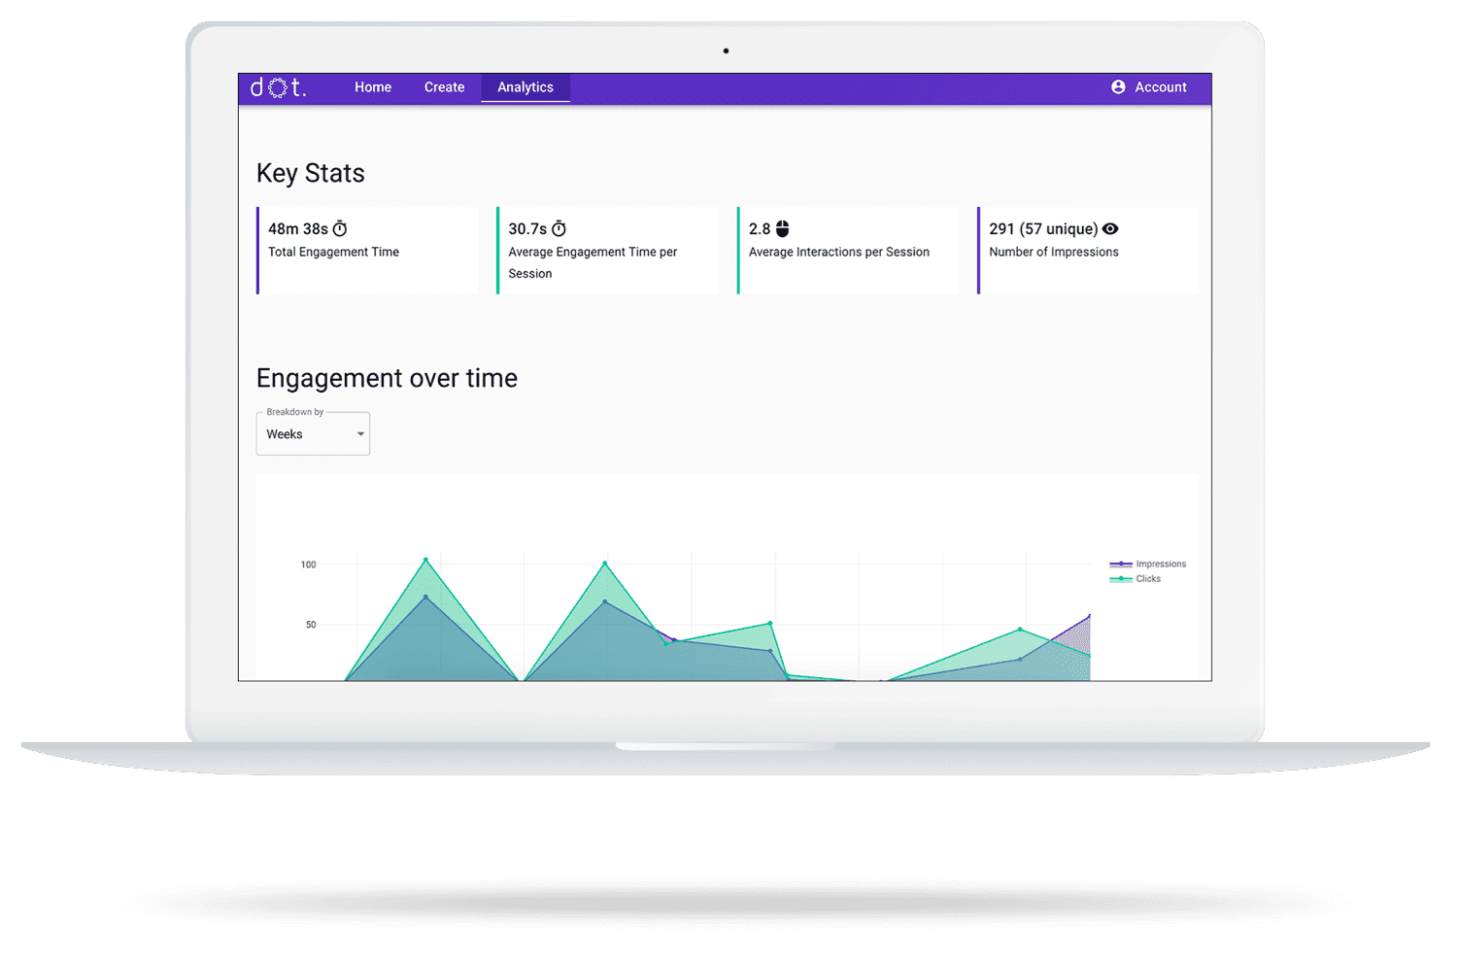
Task: Click the first Clicks peak data point
Action: (x=425, y=560)
